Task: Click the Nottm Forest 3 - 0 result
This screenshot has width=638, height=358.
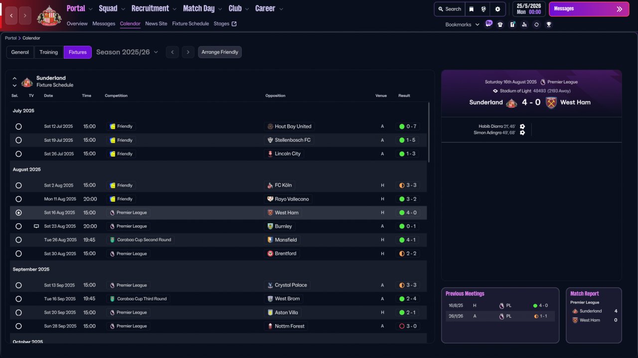Action: click(x=408, y=326)
